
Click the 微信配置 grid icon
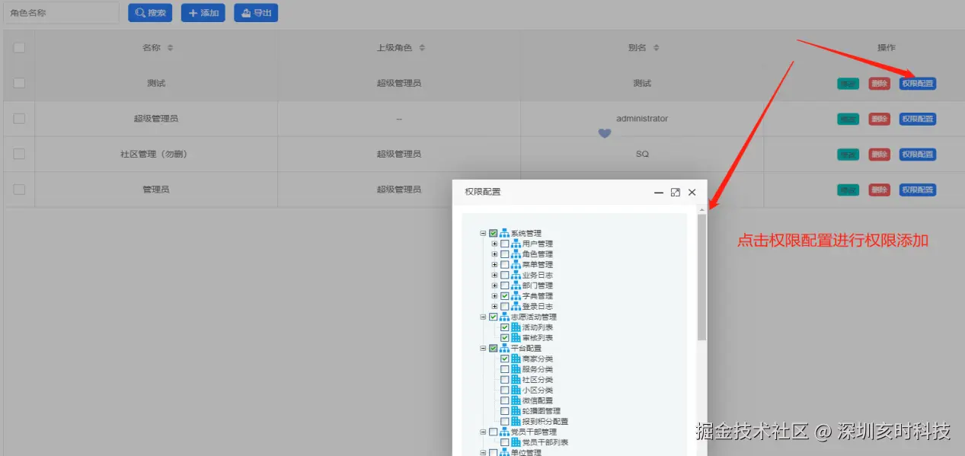point(516,400)
